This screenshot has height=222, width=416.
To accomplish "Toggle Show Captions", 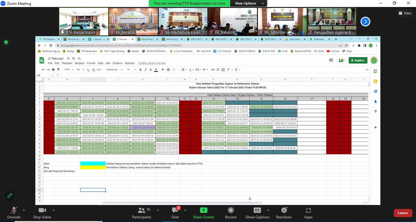I will (x=257, y=213).
